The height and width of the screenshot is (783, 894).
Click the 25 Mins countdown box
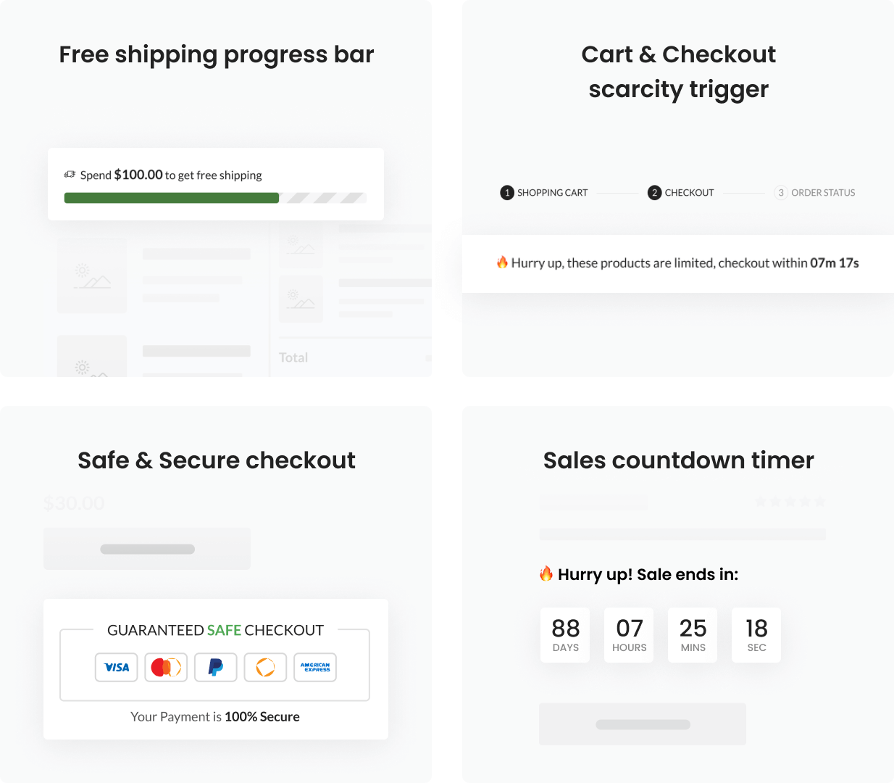(693, 635)
